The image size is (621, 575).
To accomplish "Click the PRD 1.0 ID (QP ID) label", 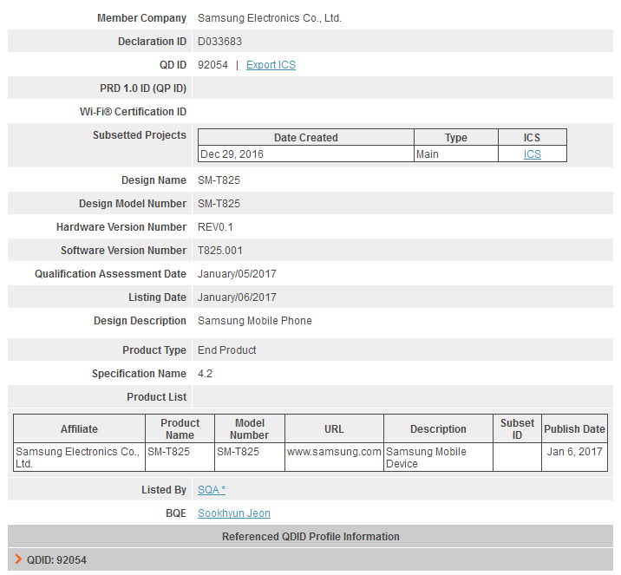I will pyautogui.click(x=143, y=88).
